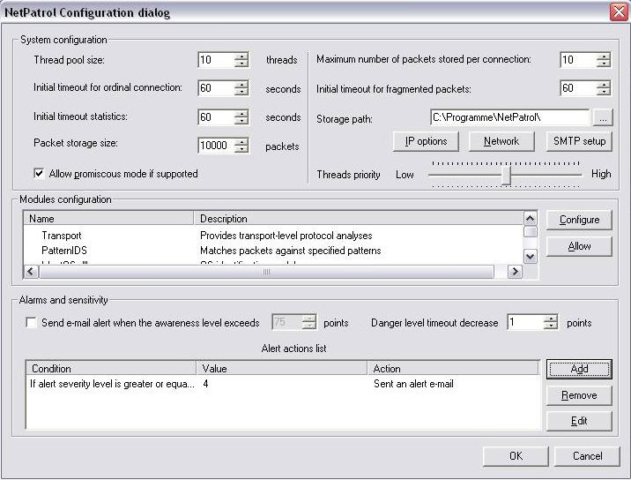This screenshot has width=631, height=480.
Task: Click modules list scroll left arrow
Action: [x=31, y=272]
